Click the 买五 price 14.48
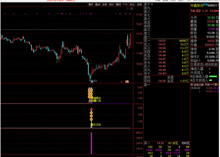The height and width of the screenshot is (157, 220). tap(162, 55)
